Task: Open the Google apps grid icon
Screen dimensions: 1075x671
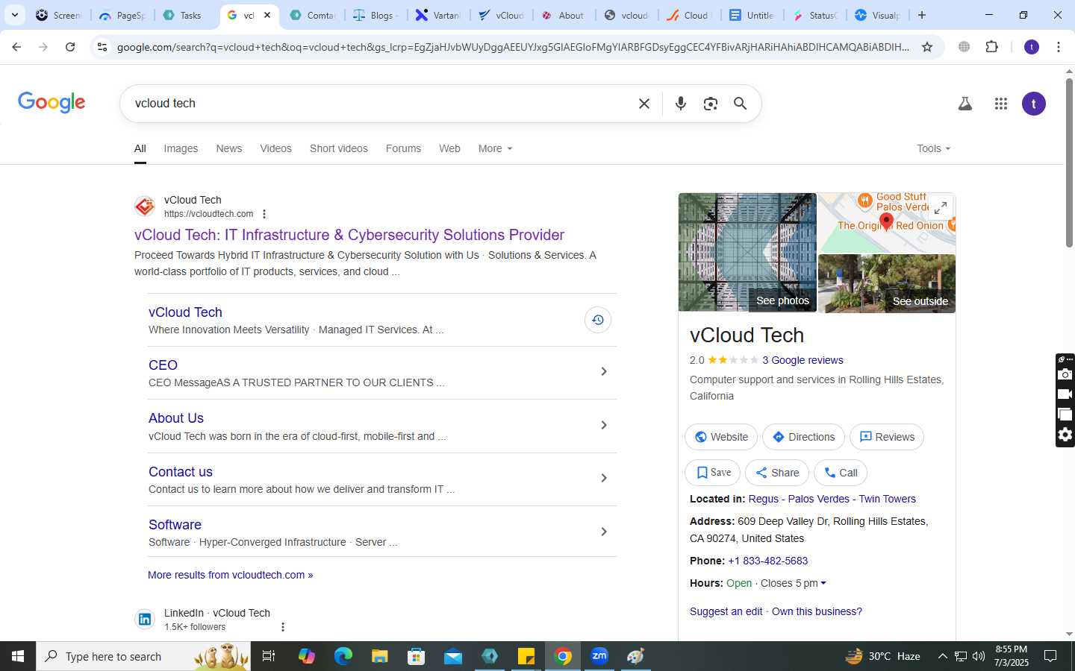Action: point(1001,104)
